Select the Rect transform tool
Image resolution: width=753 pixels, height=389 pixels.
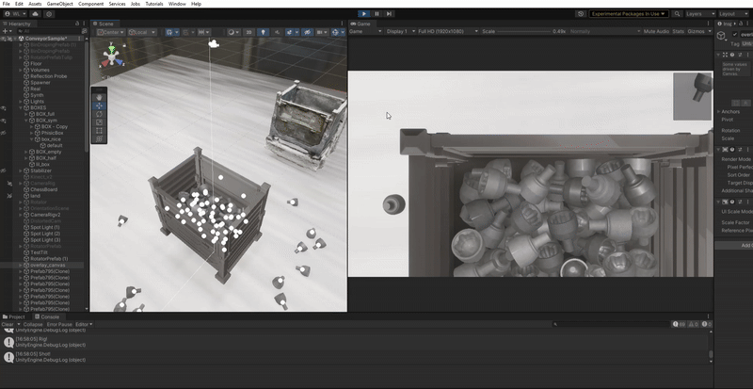100,131
